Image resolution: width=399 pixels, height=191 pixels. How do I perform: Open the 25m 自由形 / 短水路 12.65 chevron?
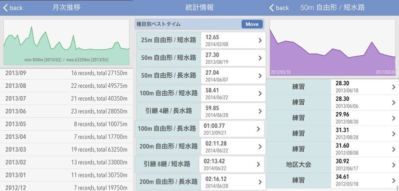tap(260, 40)
